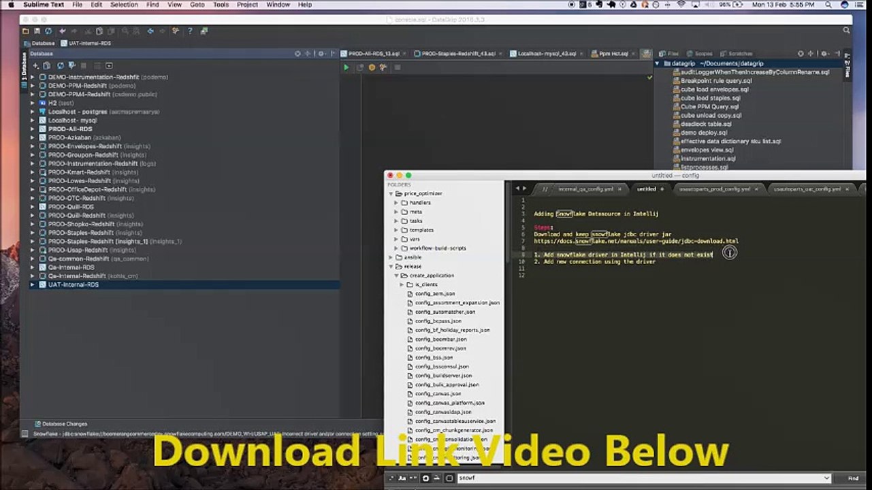
Task: Expand the handlers folder in Sublime sidebar
Action: point(396,203)
